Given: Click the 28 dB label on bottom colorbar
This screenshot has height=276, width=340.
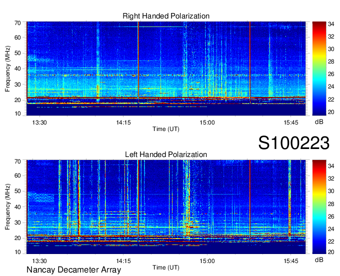Looking at the screenshot, I should (x=331, y=204).
